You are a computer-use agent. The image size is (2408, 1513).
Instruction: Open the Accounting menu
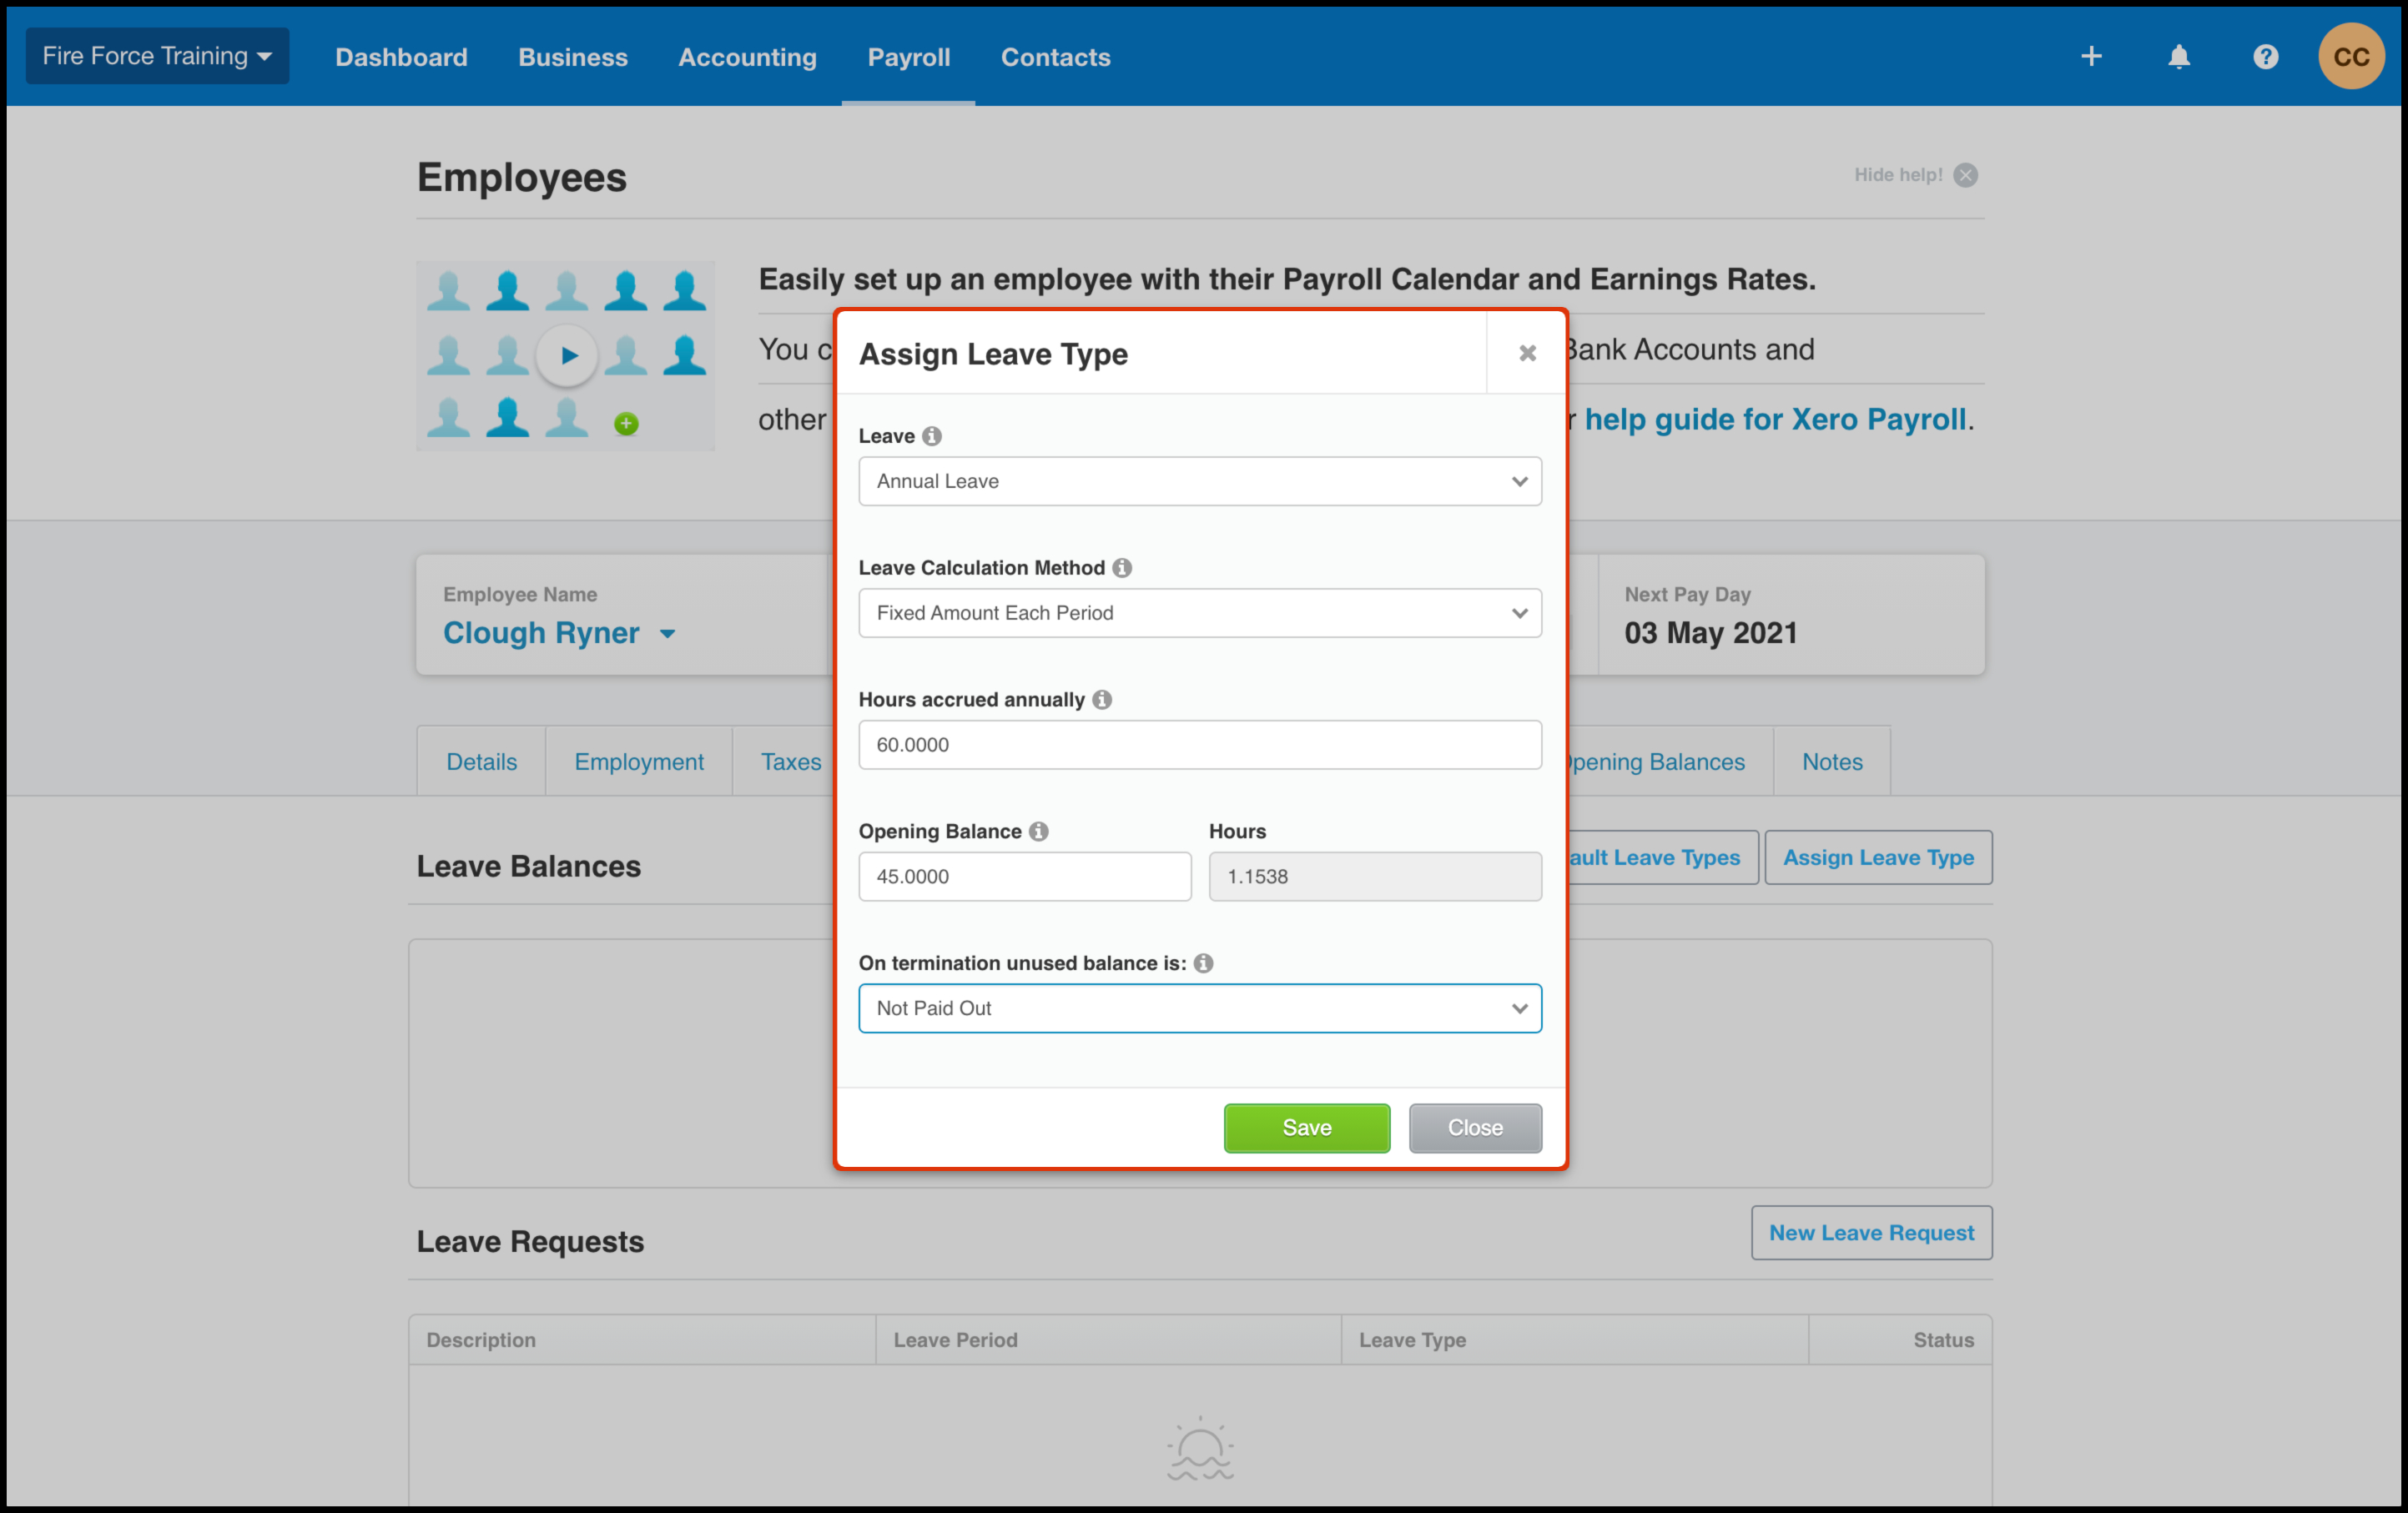(747, 57)
